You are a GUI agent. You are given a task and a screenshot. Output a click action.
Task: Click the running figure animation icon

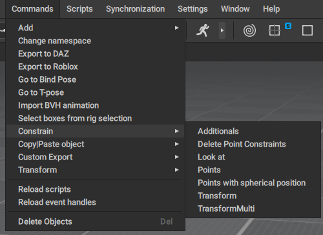coord(203,30)
